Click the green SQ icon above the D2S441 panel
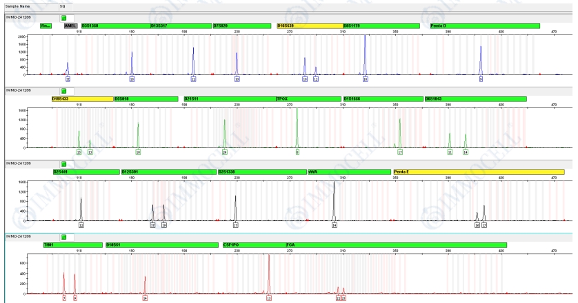This screenshot has width=578, height=303. pyautogui.click(x=63, y=164)
